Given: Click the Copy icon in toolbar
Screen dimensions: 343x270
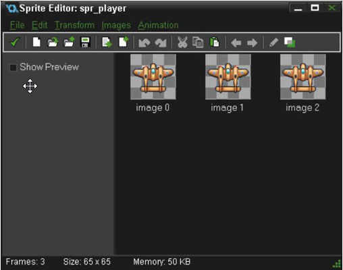Looking at the screenshot, I should (x=198, y=43).
